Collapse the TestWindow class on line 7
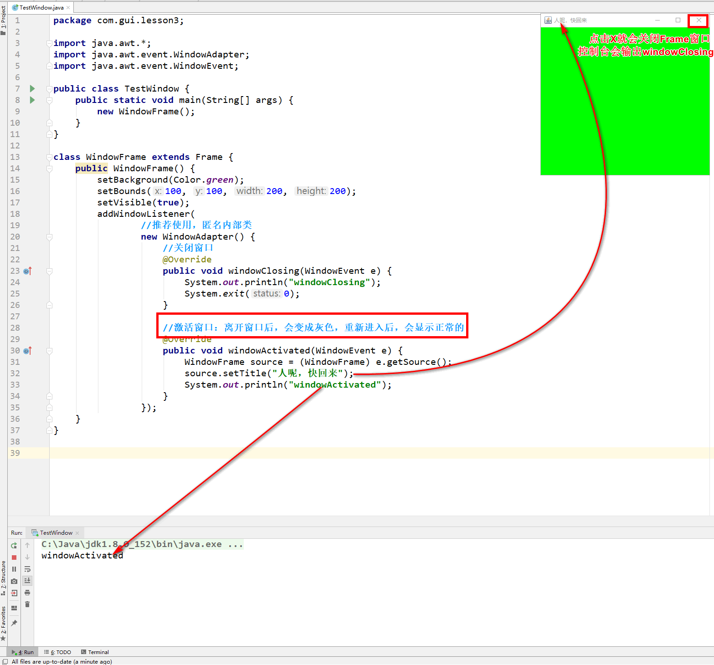The width and height of the screenshot is (714, 665). coord(49,89)
